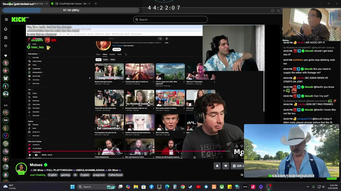Click YouTube voice search microphone
341x191 pixels.
coord(167,38)
